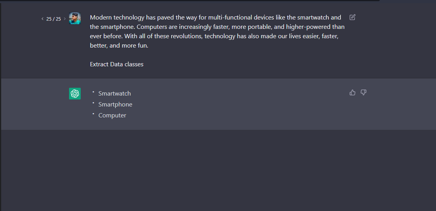Click the 25 / 25 version counter
Image resolution: width=436 pixels, height=211 pixels.
(53, 19)
